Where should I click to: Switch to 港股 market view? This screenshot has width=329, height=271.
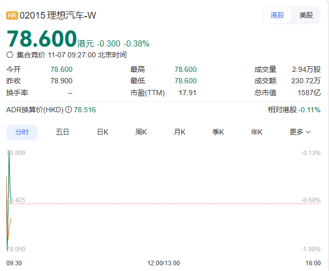pyautogui.click(x=277, y=15)
